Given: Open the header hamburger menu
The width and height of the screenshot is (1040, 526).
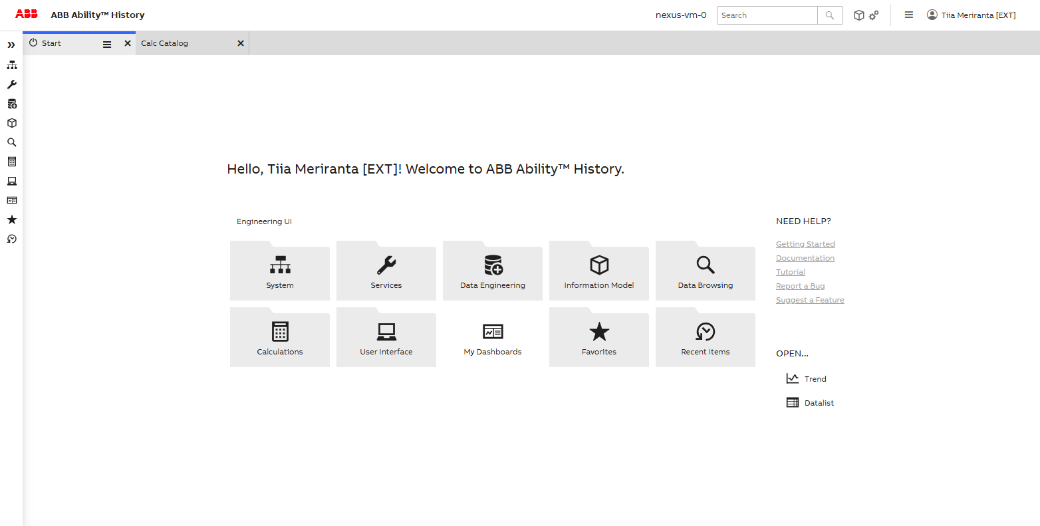Looking at the screenshot, I should point(909,15).
